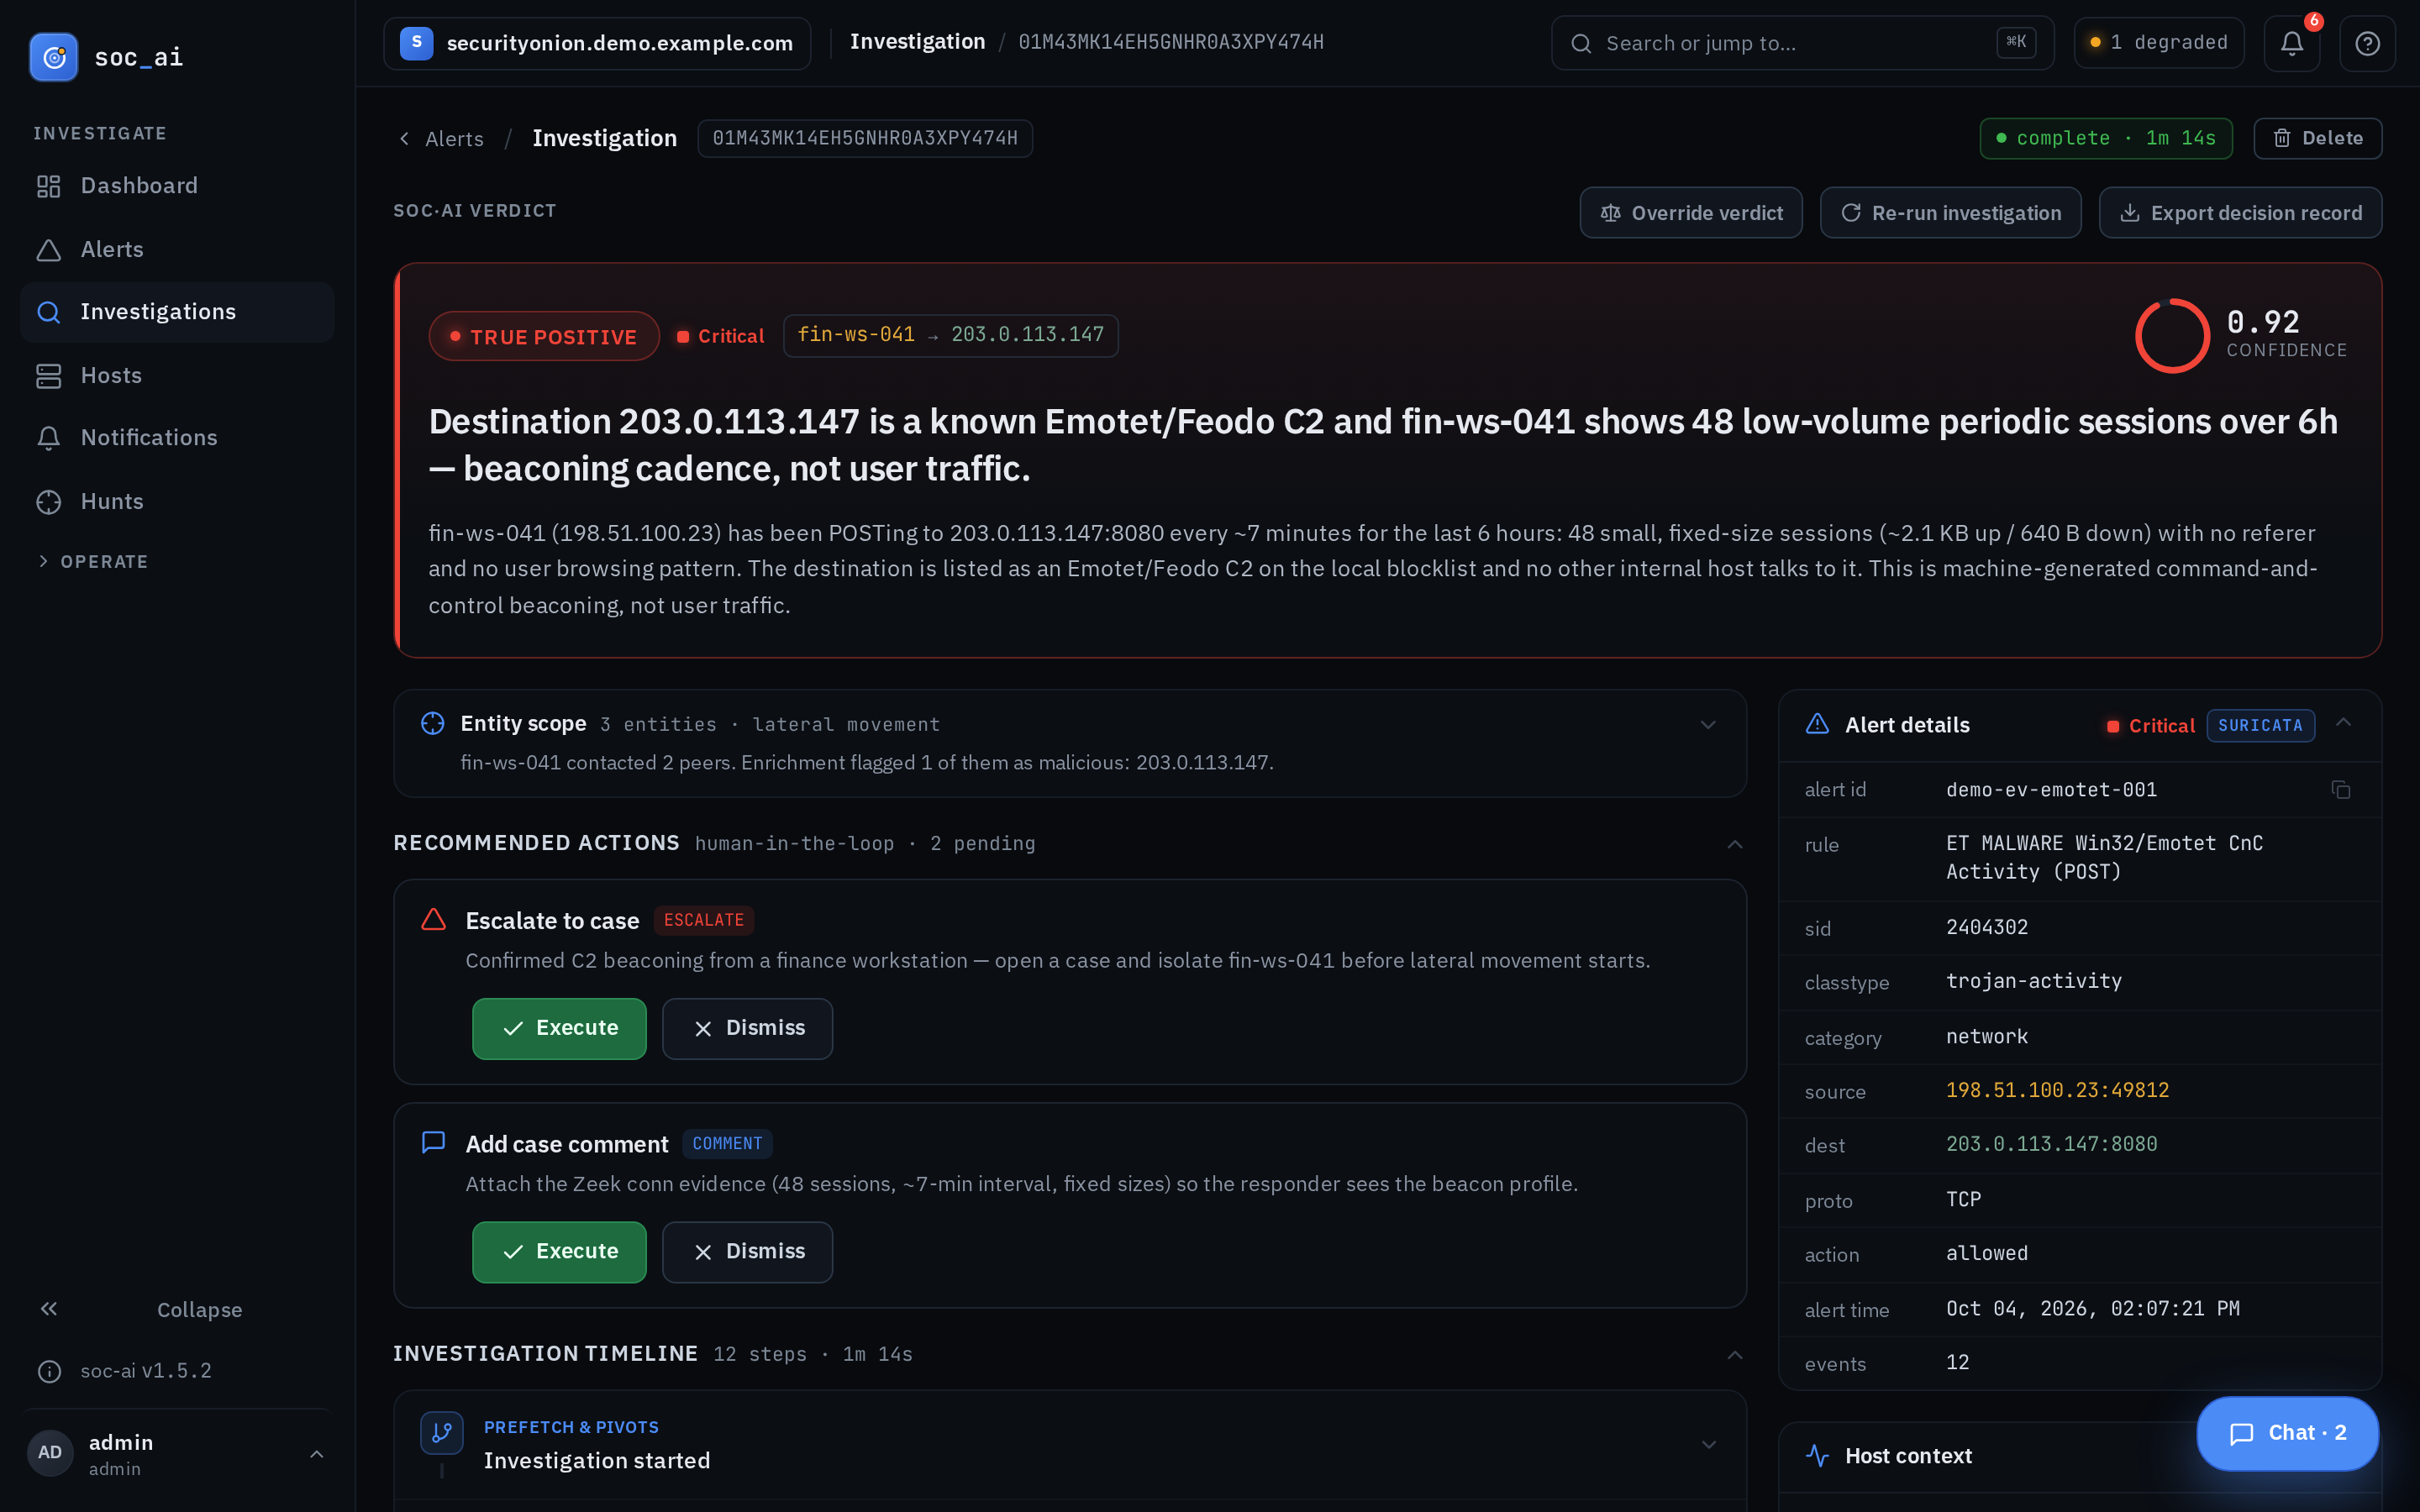The height and width of the screenshot is (1512, 2420).
Task: Click the AD user avatar
Action: pyautogui.click(x=50, y=1453)
